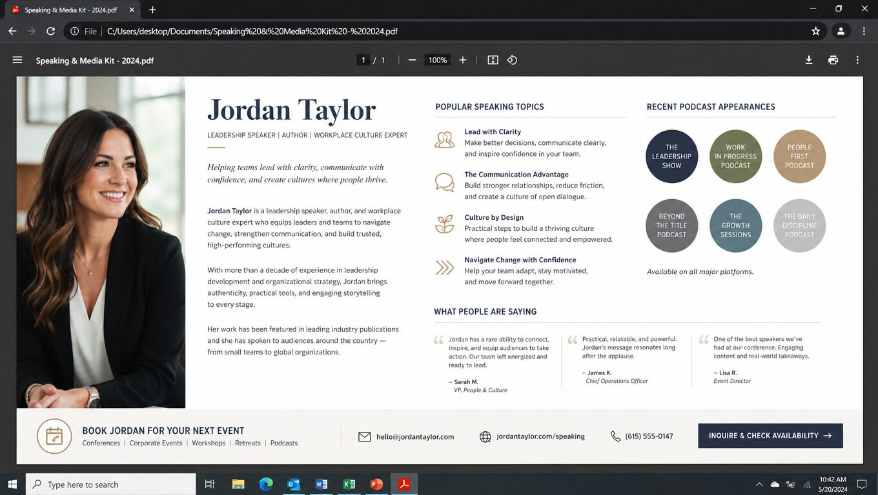Click The Growth Sessions teal circle
Viewport: 878px width, 495px height.
point(735,226)
